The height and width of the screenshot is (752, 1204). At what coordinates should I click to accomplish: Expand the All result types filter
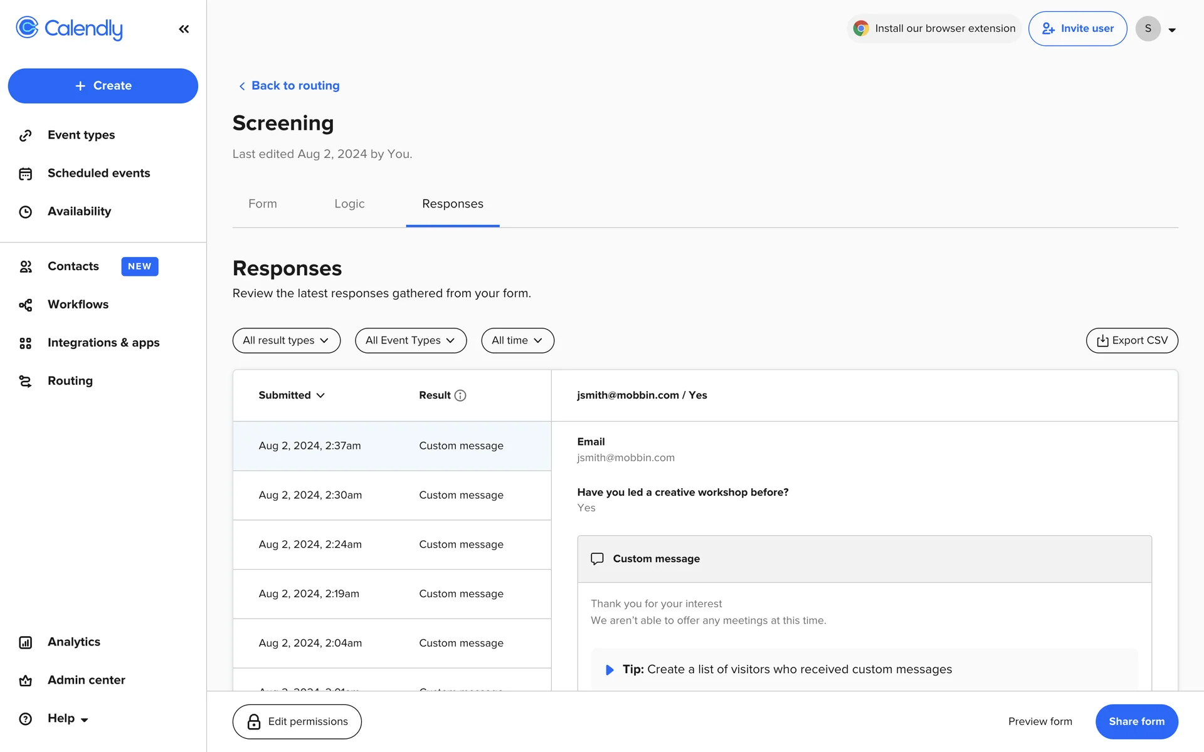[286, 340]
